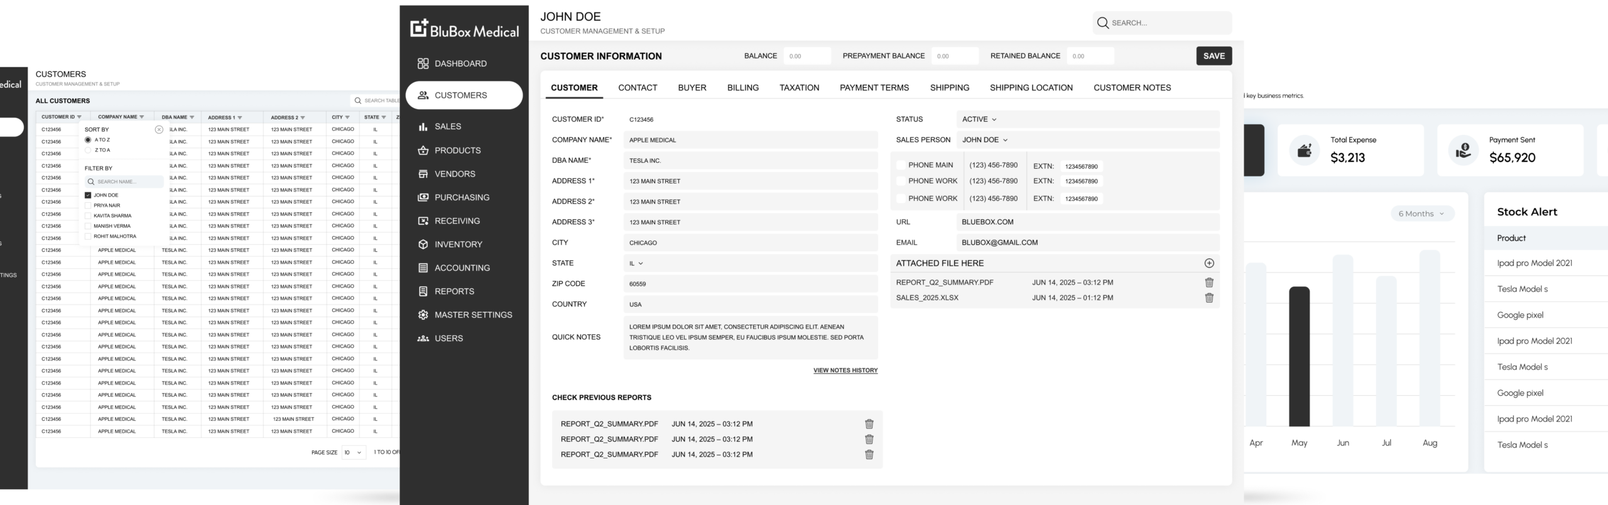Open the 6 Months range dropdown
This screenshot has height=505, width=1608.
click(x=1422, y=214)
